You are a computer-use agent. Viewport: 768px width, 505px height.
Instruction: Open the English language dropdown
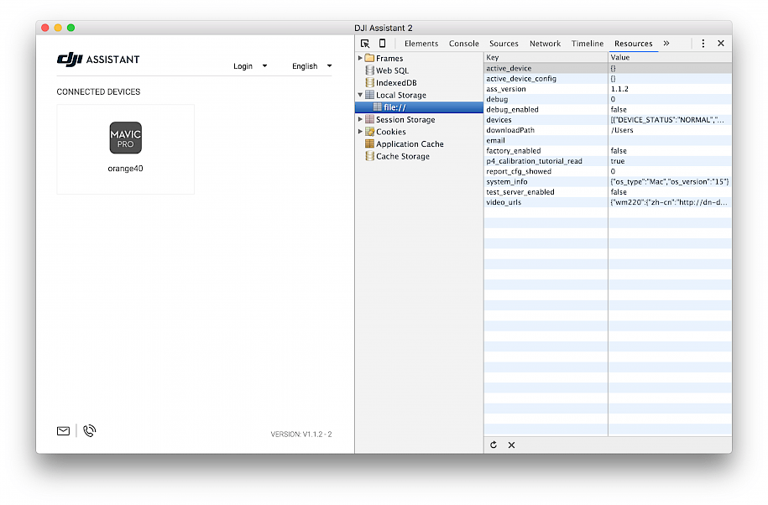pos(312,66)
